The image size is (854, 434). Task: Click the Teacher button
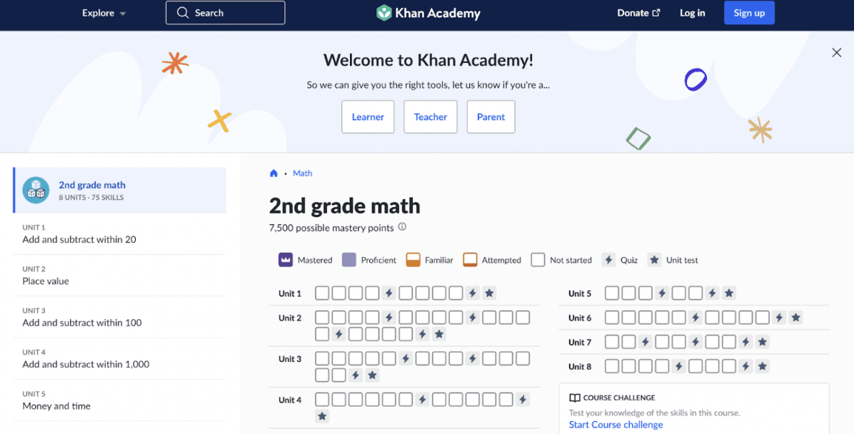(431, 116)
